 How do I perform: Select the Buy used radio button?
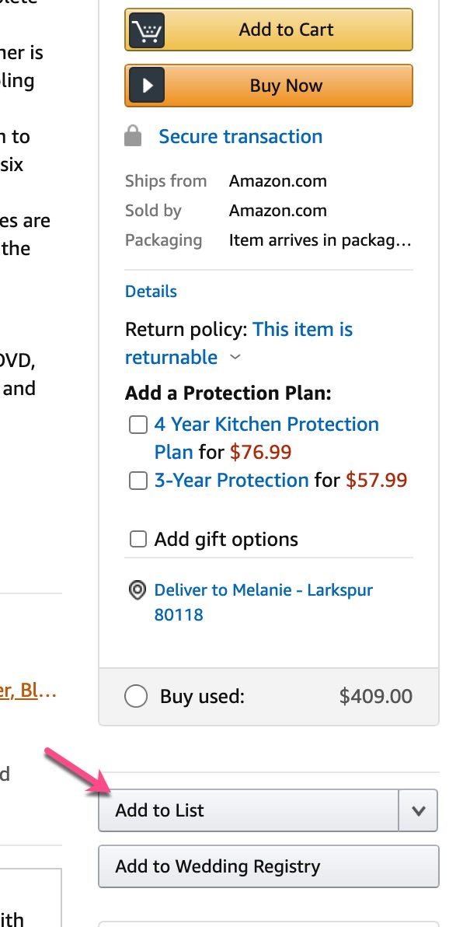pyautogui.click(x=136, y=696)
